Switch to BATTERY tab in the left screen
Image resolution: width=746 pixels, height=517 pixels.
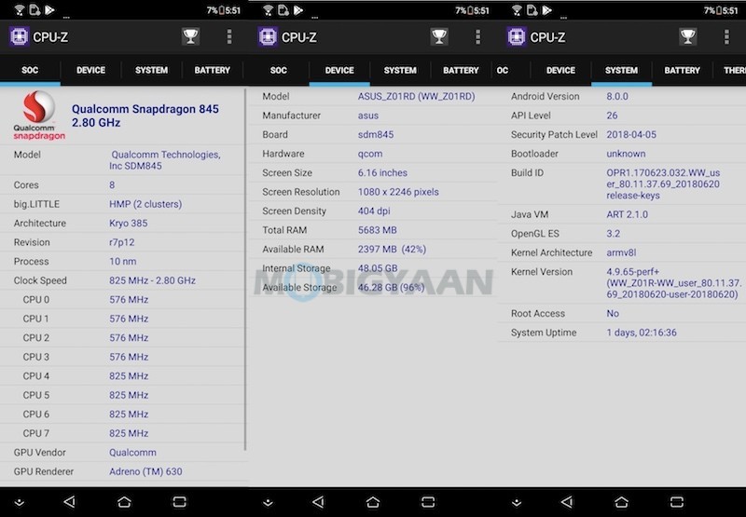(x=213, y=70)
